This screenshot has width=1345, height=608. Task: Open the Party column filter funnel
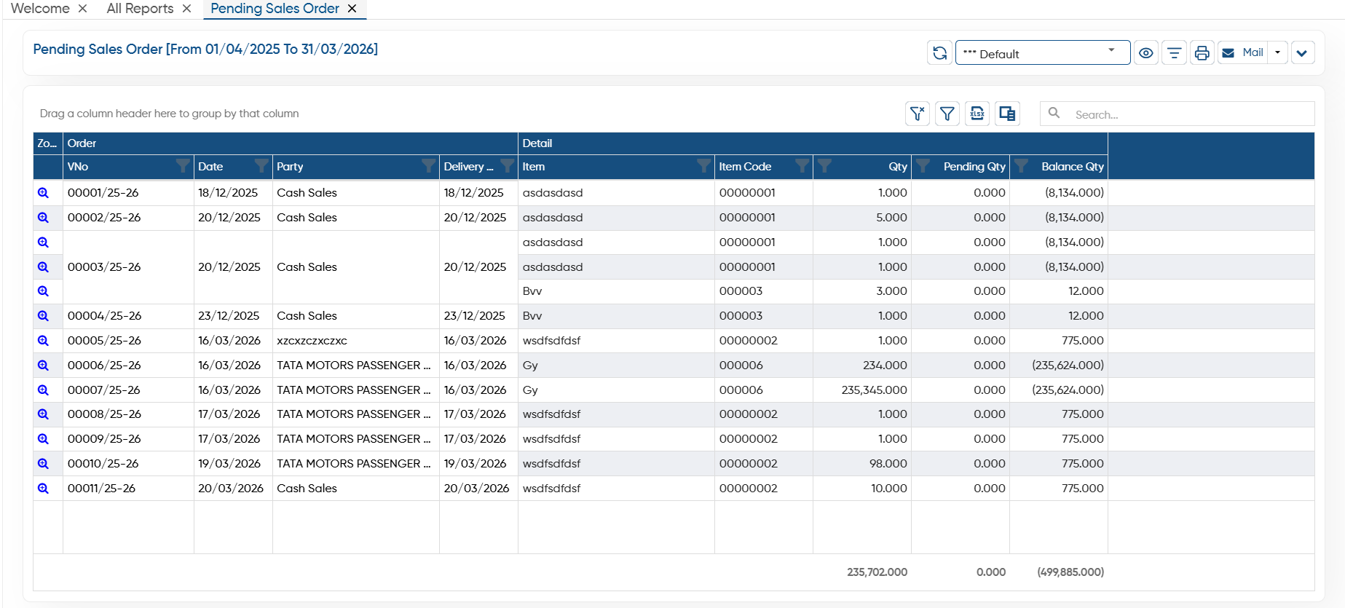[x=428, y=166]
